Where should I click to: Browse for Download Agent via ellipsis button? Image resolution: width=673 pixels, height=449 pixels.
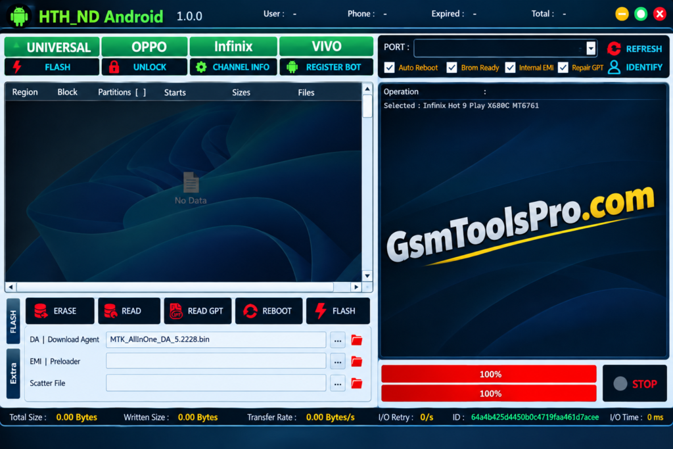(338, 340)
